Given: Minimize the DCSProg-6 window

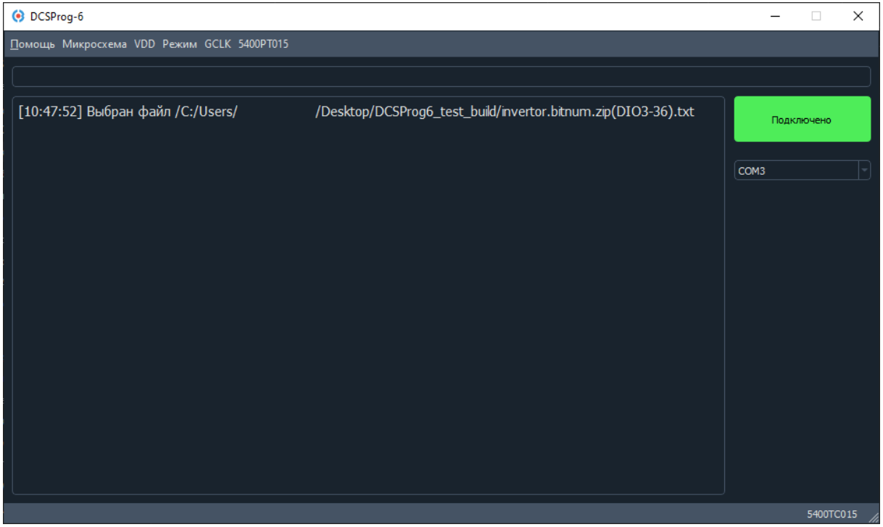Looking at the screenshot, I should coord(775,16).
